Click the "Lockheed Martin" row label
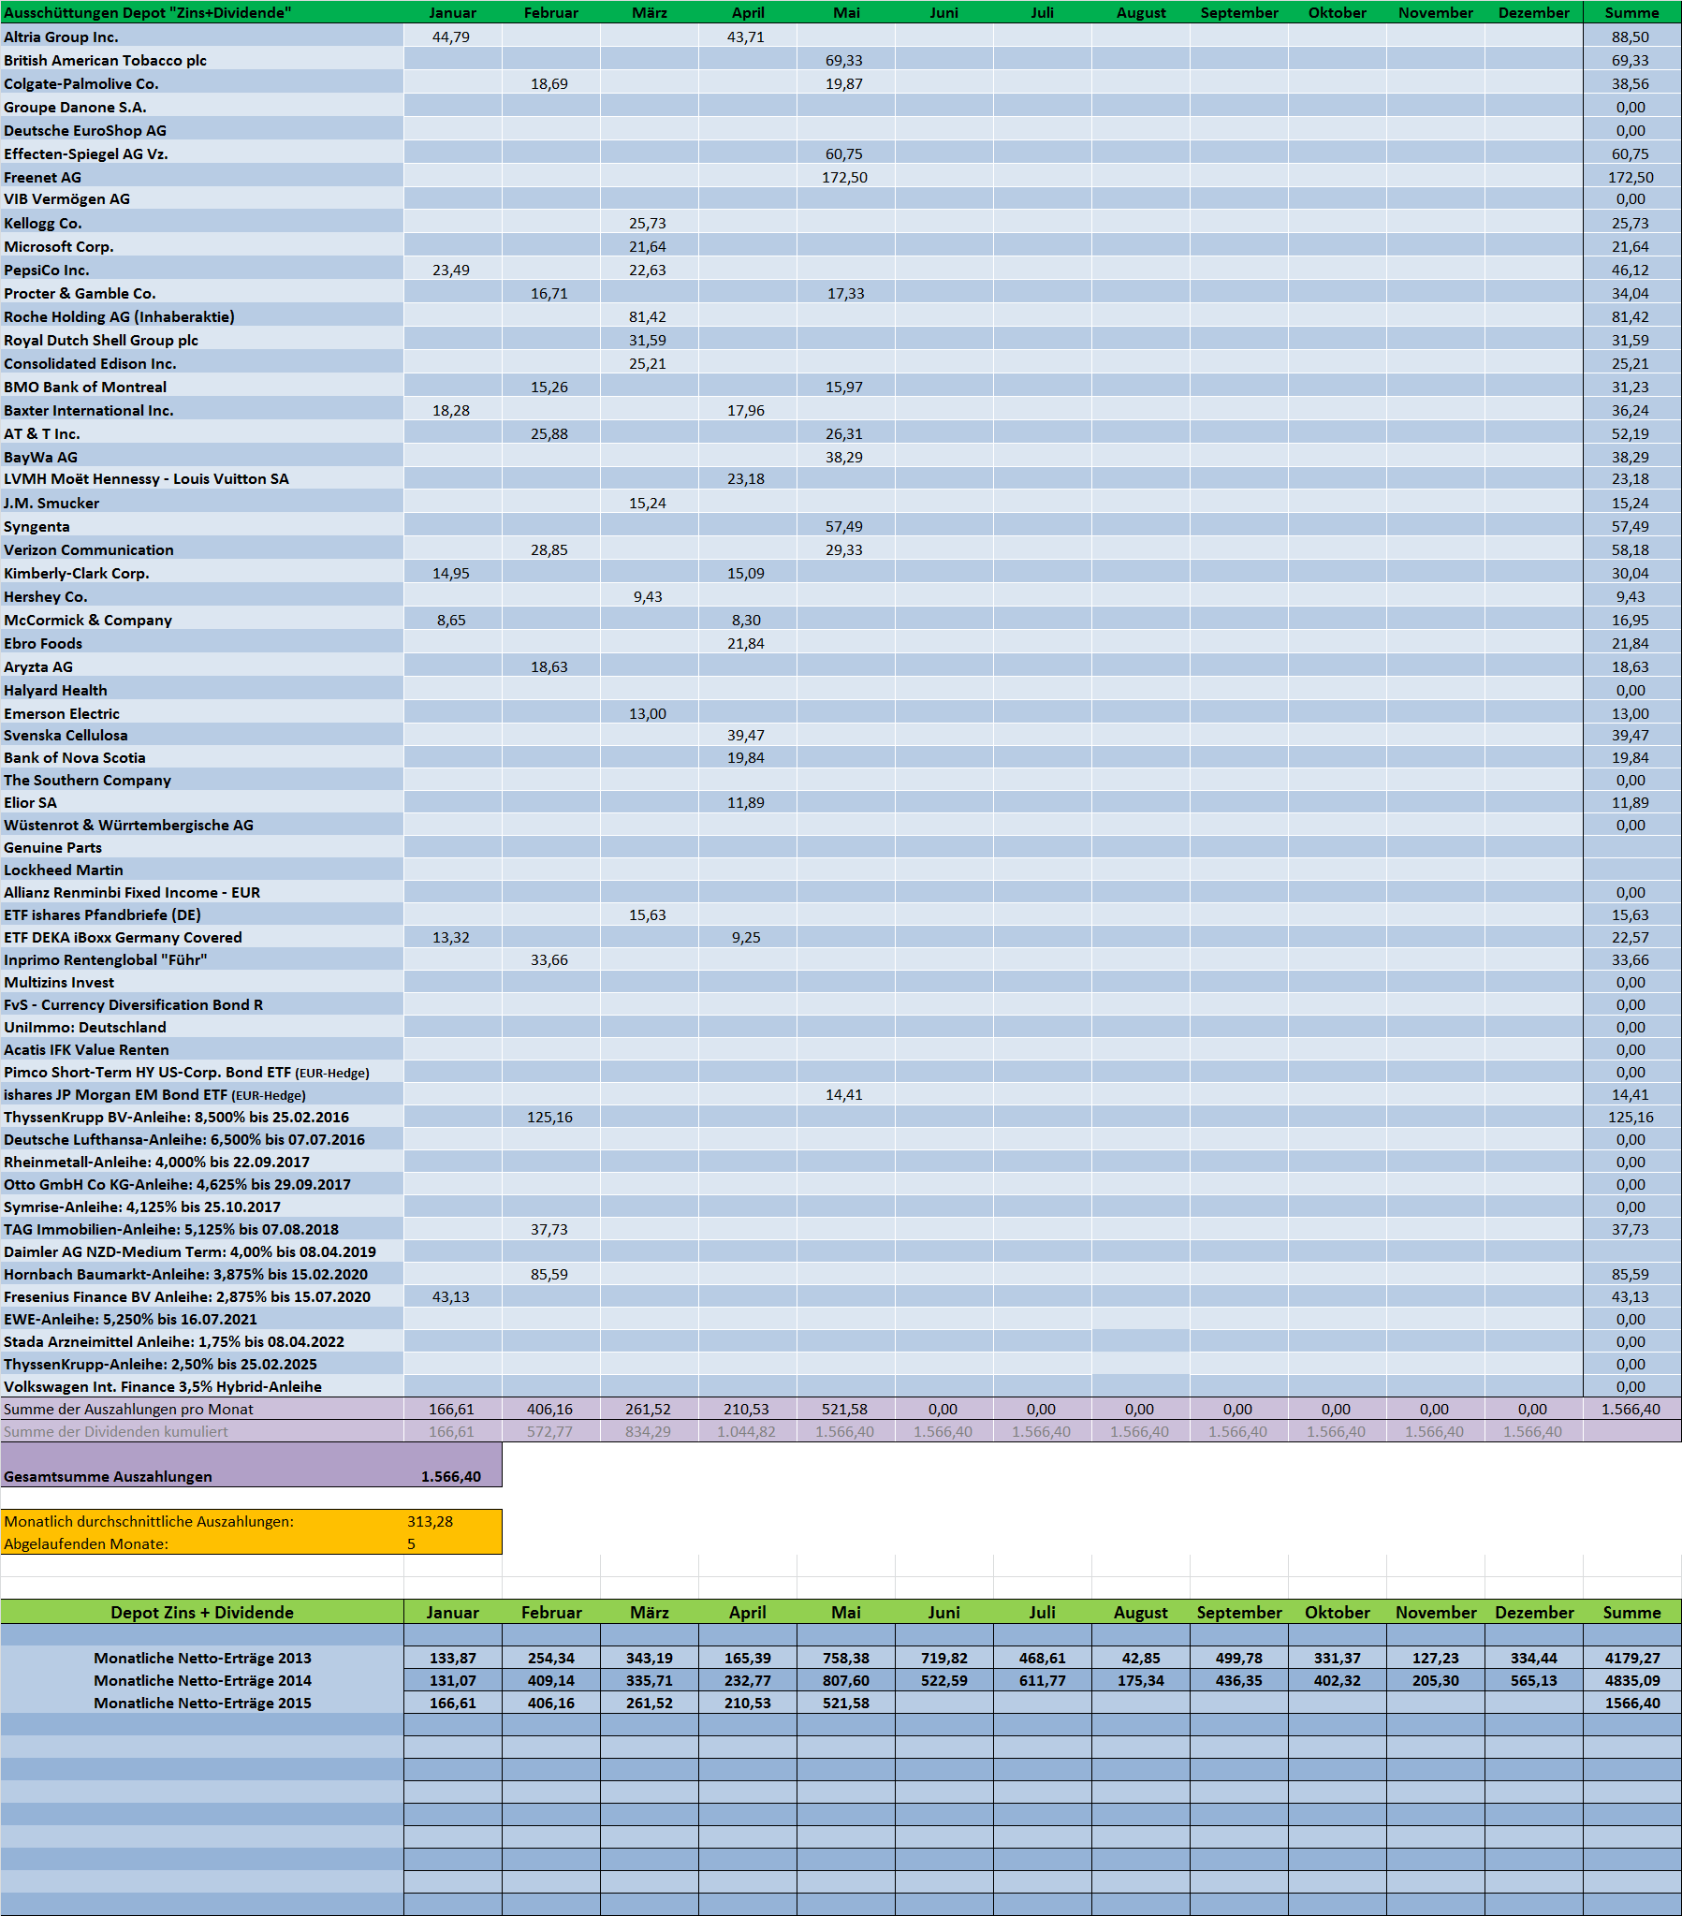1682x1916 pixels. tap(64, 871)
